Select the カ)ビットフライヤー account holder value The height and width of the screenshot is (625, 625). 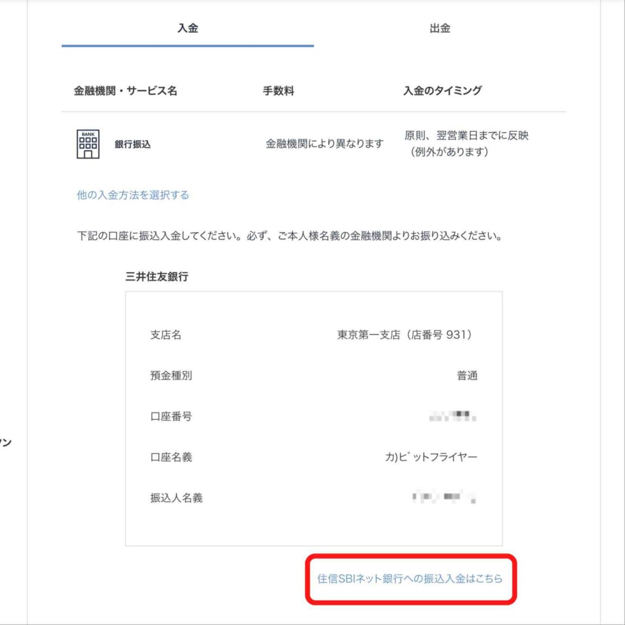tap(431, 457)
